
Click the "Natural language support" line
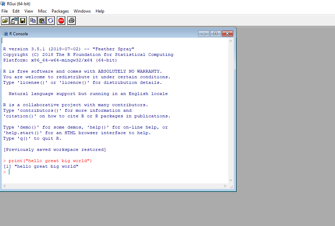[88, 94]
